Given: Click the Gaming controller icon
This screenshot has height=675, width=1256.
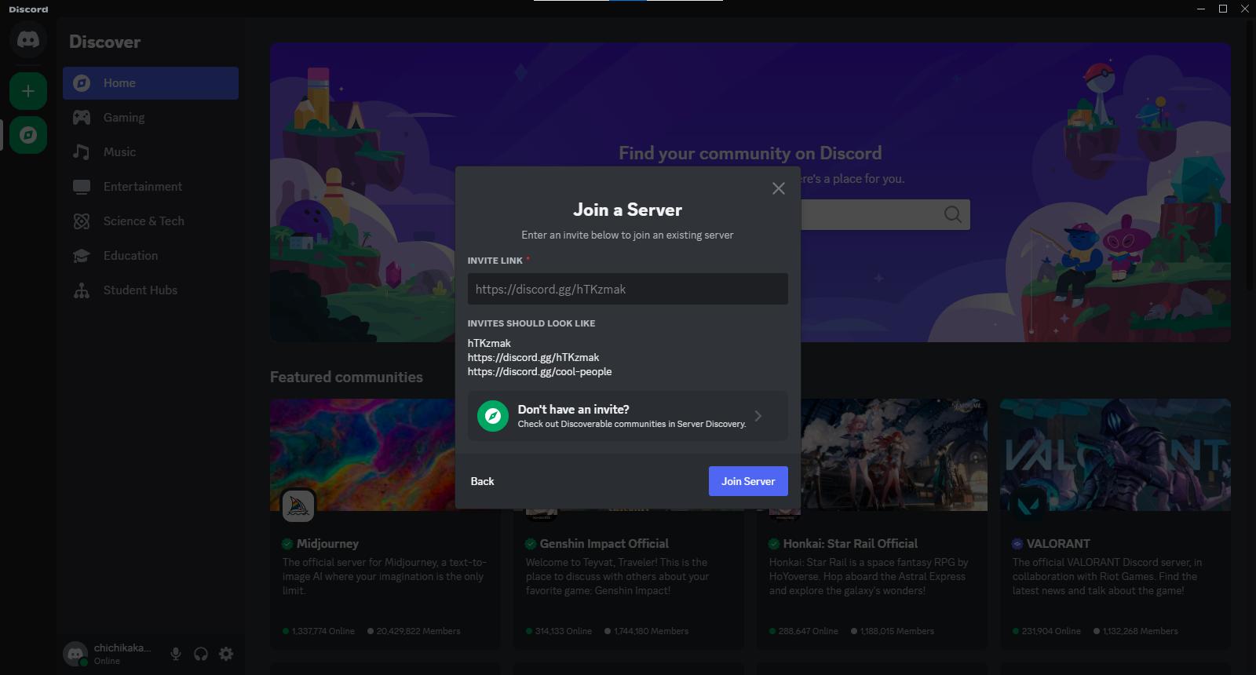Looking at the screenshot, I should tap(82, 118).
